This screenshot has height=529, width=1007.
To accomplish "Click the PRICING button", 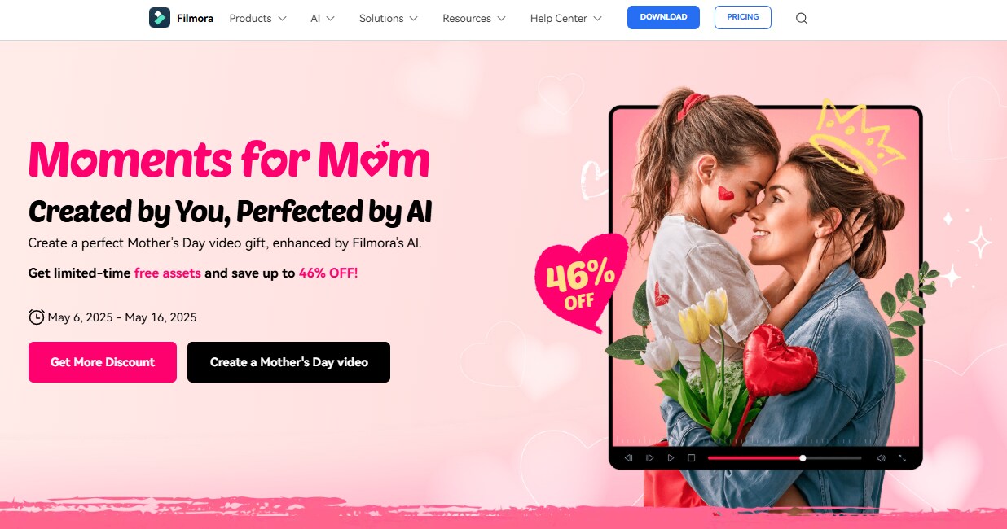I will [743, 17].
